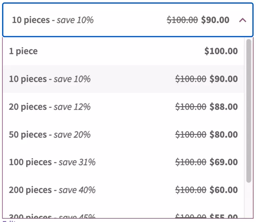Click the $100.00 price for 1 piece
Image resolution: width=256 pixels, height=222 pixels.
221,51
